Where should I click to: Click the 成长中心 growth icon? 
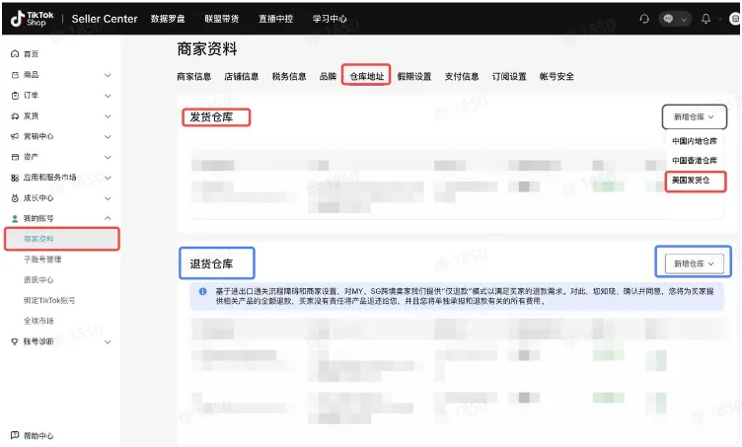15,198
